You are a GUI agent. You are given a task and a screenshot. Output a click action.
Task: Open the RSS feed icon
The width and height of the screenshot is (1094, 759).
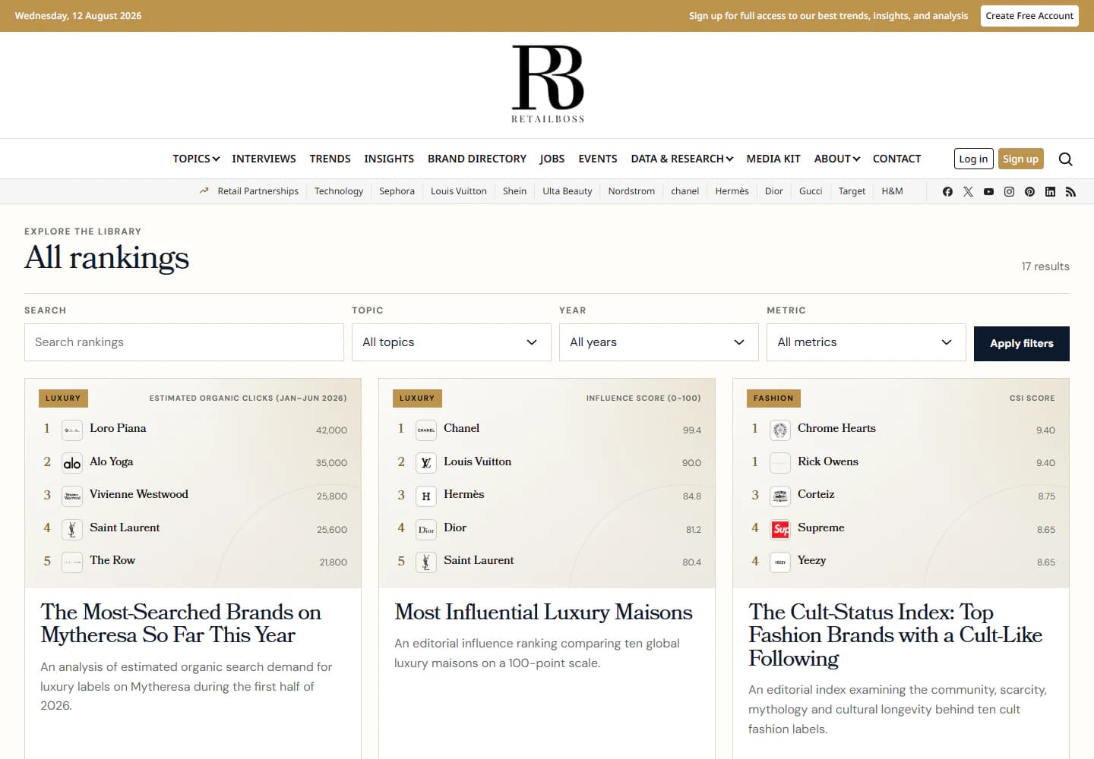(1070, 191)
